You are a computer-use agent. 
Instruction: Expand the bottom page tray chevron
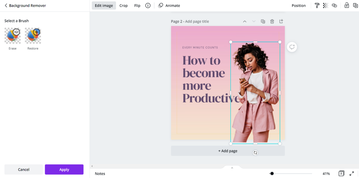pyautogui.click(x=232, y=168)
